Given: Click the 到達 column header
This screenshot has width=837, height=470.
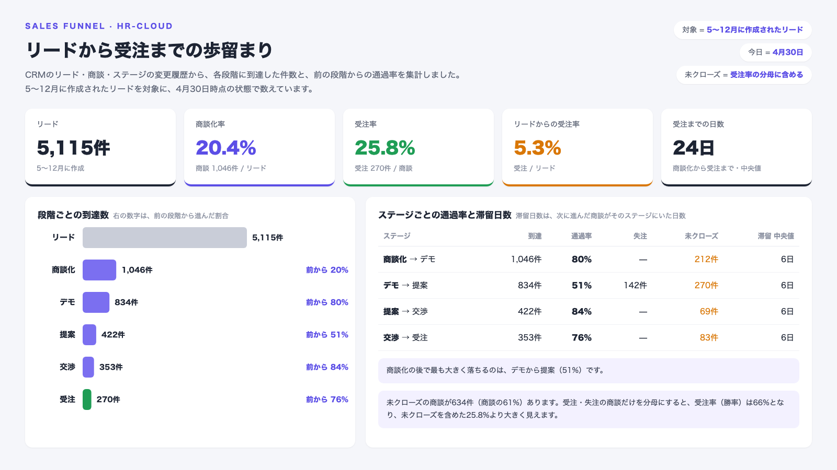Looking at the screenshot, I should point(535,236).
